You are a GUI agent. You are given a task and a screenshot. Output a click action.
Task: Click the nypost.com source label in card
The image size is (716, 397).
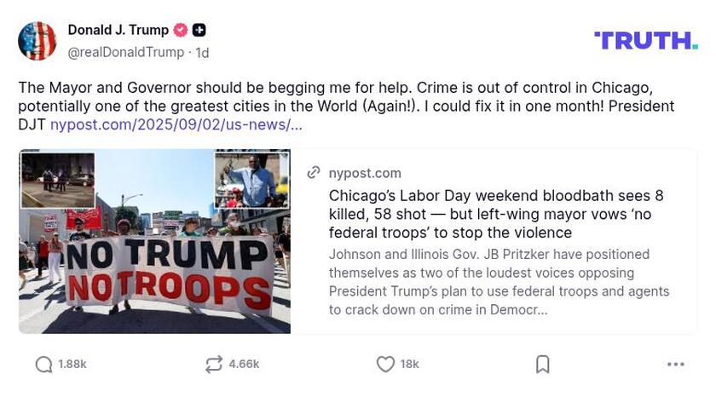coord(365,173)
